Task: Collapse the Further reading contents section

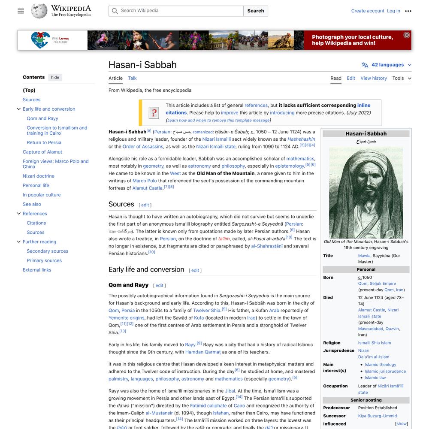Action: pyautogui.click(x=19, y=242)
